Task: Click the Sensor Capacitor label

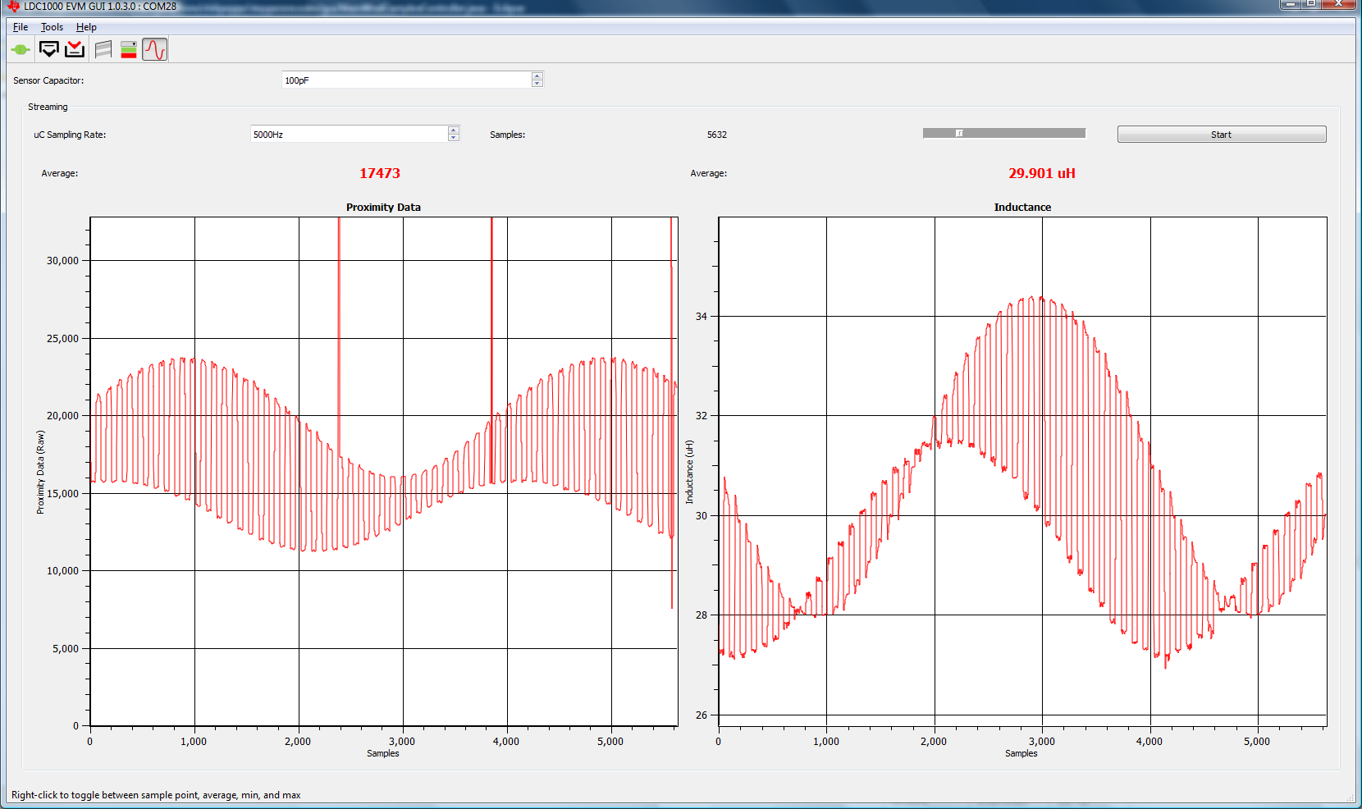Action: tap(48, 80)
